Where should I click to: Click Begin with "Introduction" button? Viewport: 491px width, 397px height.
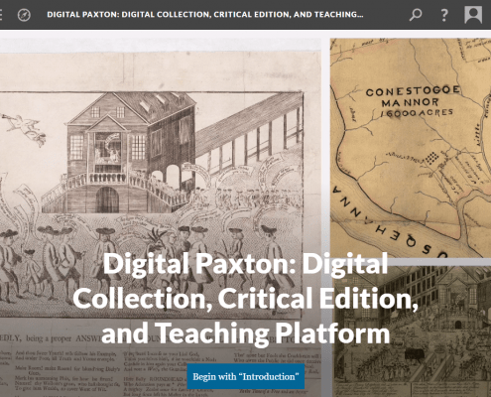tap(246, 376)
